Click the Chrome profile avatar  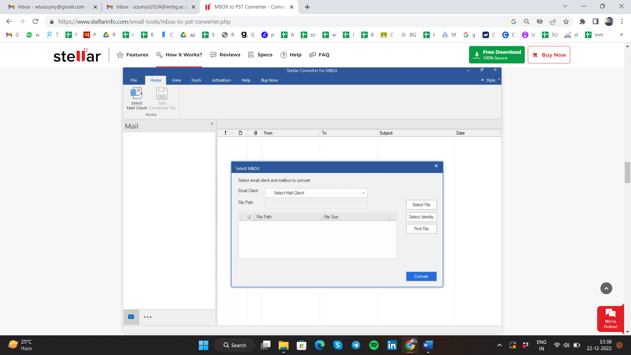pyautogui.click(x=609, y=22)
